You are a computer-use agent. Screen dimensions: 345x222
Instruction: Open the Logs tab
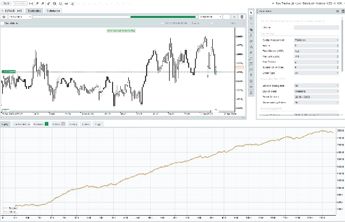point(98,124)
